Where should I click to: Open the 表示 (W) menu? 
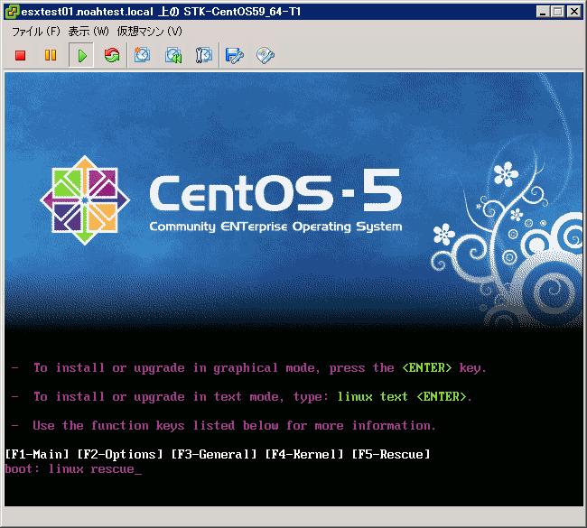[89, 32]
